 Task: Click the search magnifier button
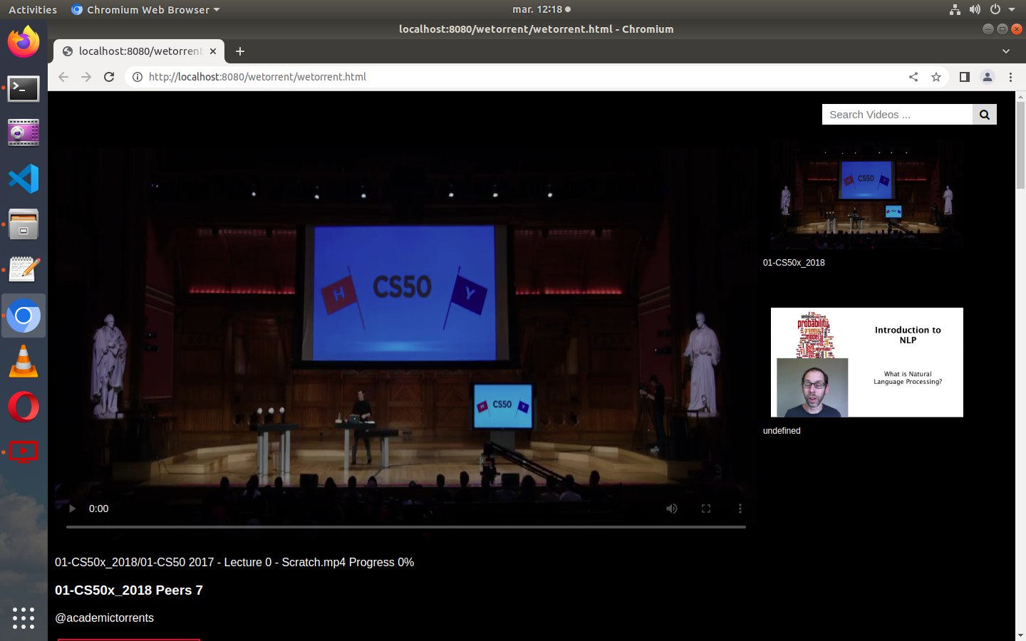(x=985, y=115)
